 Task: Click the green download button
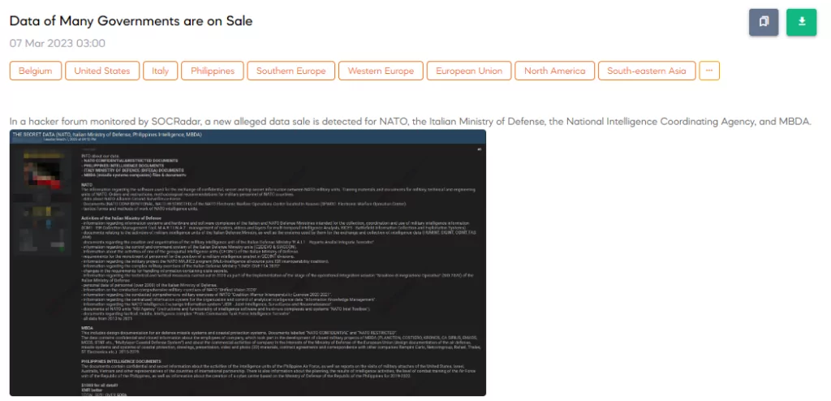click(x=801, y=22)
